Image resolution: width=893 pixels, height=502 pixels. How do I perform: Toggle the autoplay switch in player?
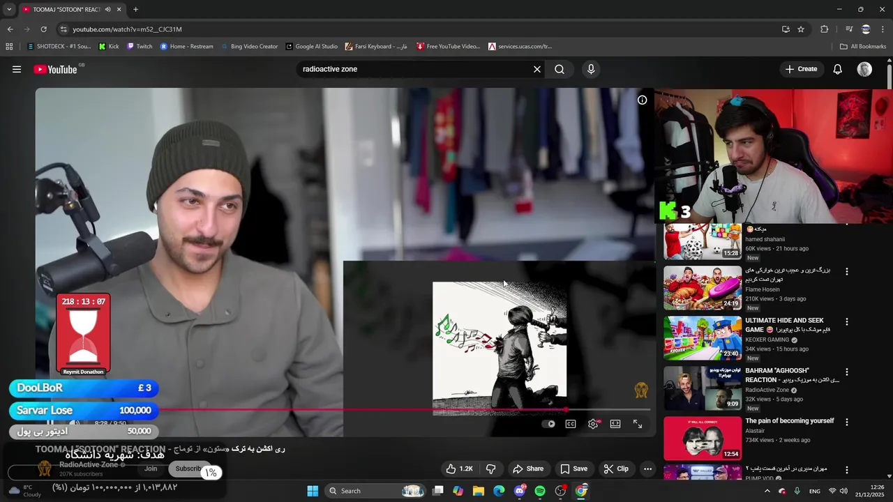549,424
